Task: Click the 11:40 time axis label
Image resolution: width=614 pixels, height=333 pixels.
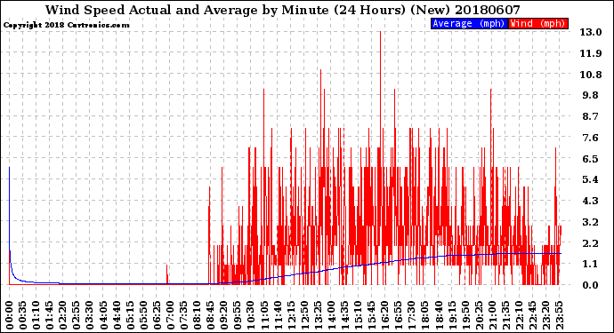Action: (x=278, y=315)
